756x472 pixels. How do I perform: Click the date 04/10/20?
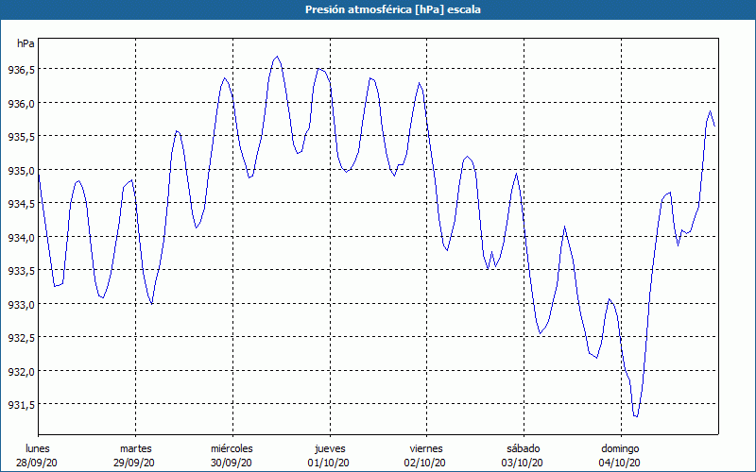point(620,463)
